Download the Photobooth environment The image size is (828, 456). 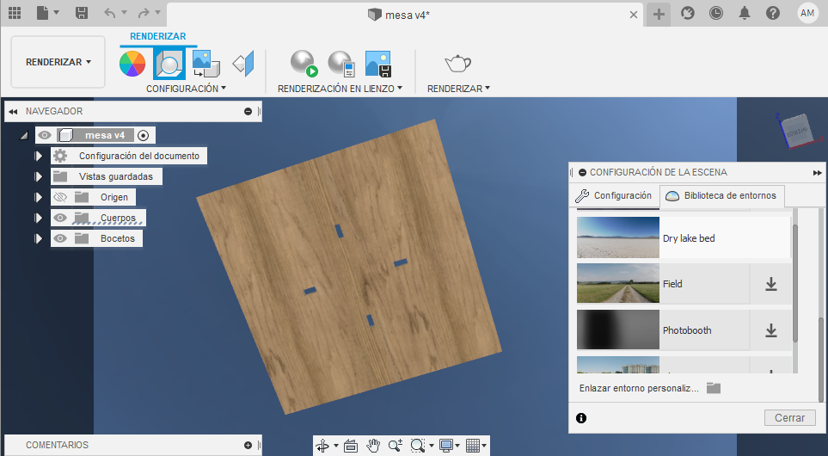[771, 330]
